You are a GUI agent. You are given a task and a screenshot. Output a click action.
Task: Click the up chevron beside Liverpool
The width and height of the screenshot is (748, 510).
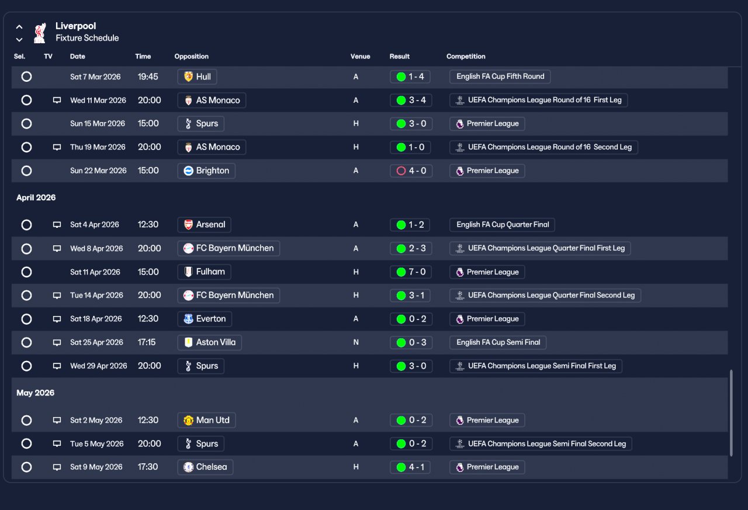(19, 27)
